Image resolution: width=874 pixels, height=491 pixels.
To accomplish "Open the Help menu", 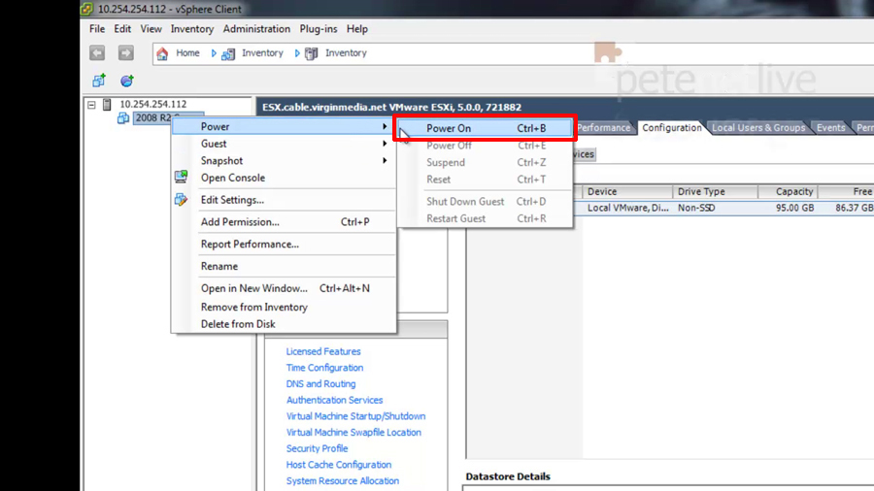I will 357,29.
